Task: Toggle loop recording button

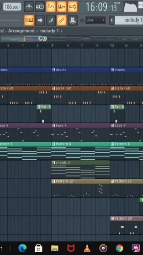Action: click(73, 7)
